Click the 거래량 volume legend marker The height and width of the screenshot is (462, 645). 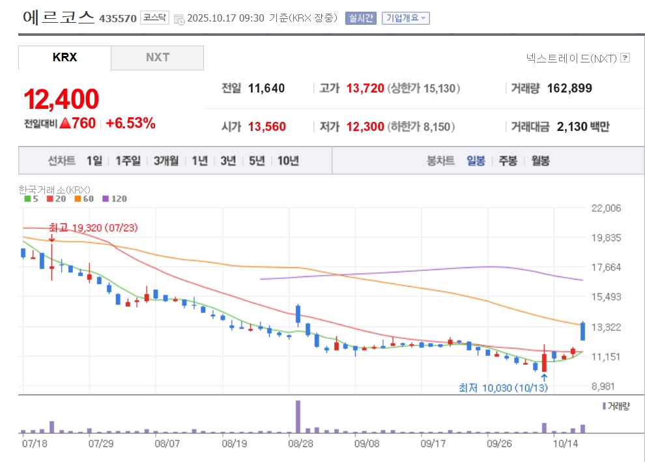click(x=616, y=406)
